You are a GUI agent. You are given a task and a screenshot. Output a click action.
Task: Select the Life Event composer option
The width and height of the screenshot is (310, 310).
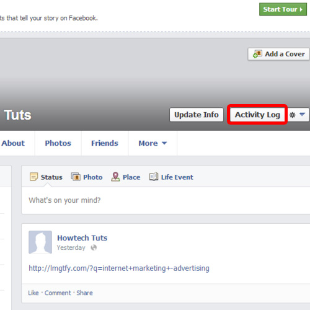click(x=171, y=177)
